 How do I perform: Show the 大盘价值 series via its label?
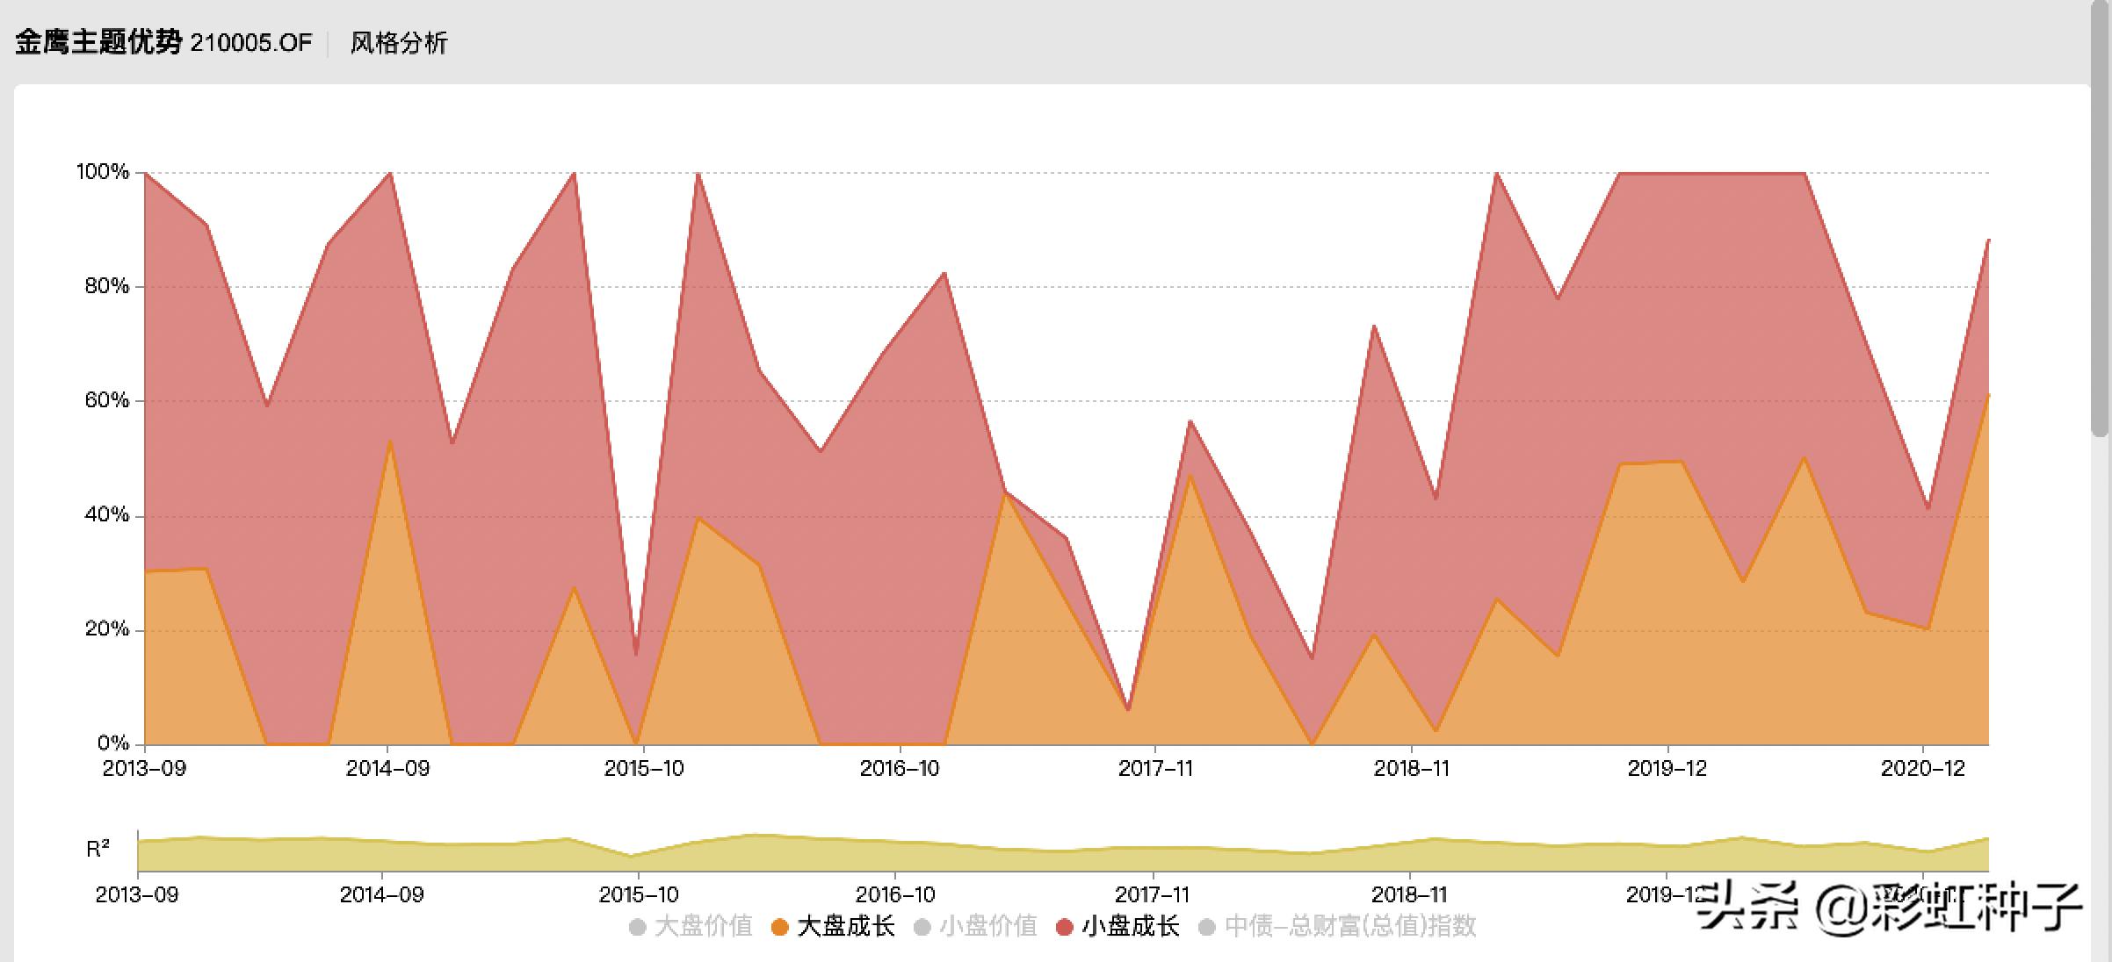pos(704,927)
